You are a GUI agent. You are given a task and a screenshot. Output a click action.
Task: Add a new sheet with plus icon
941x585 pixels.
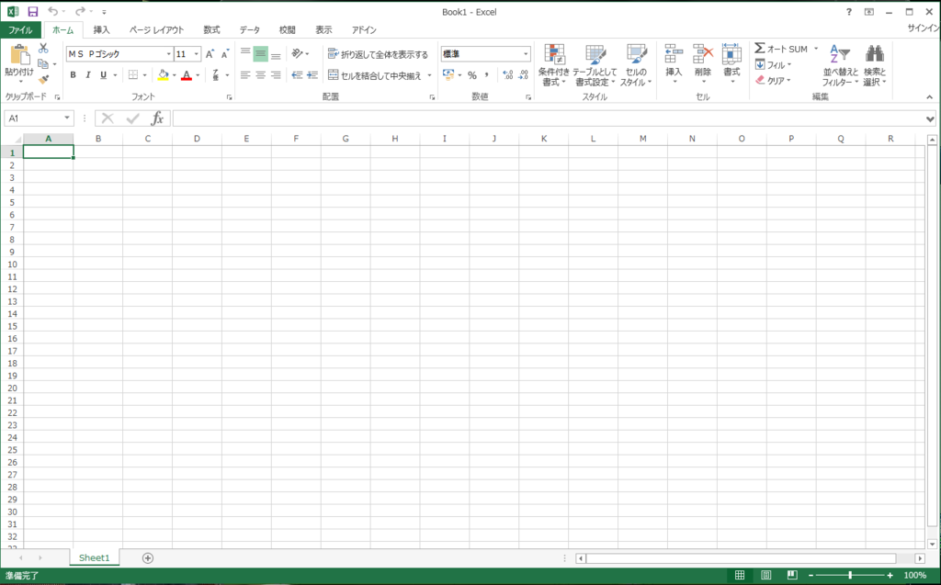click(x=148, y=557)
